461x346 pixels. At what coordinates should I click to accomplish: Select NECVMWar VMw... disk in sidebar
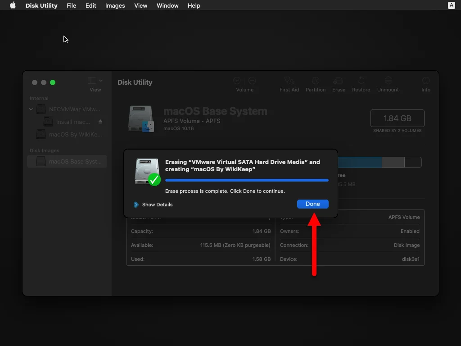coord(68,109)
